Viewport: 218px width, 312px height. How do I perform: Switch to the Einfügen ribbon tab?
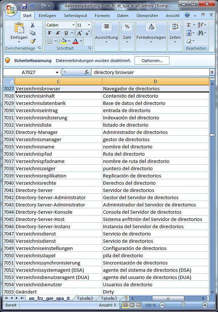point(47,16)
